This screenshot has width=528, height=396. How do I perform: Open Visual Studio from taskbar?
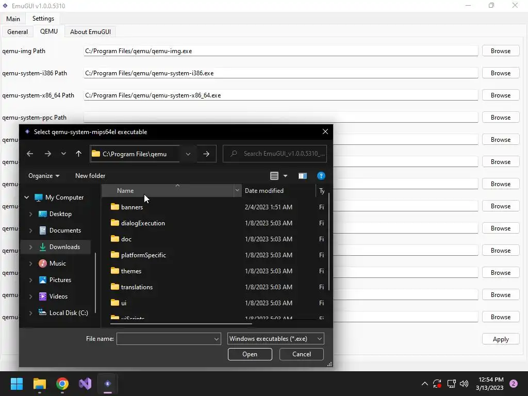(85, 384)
